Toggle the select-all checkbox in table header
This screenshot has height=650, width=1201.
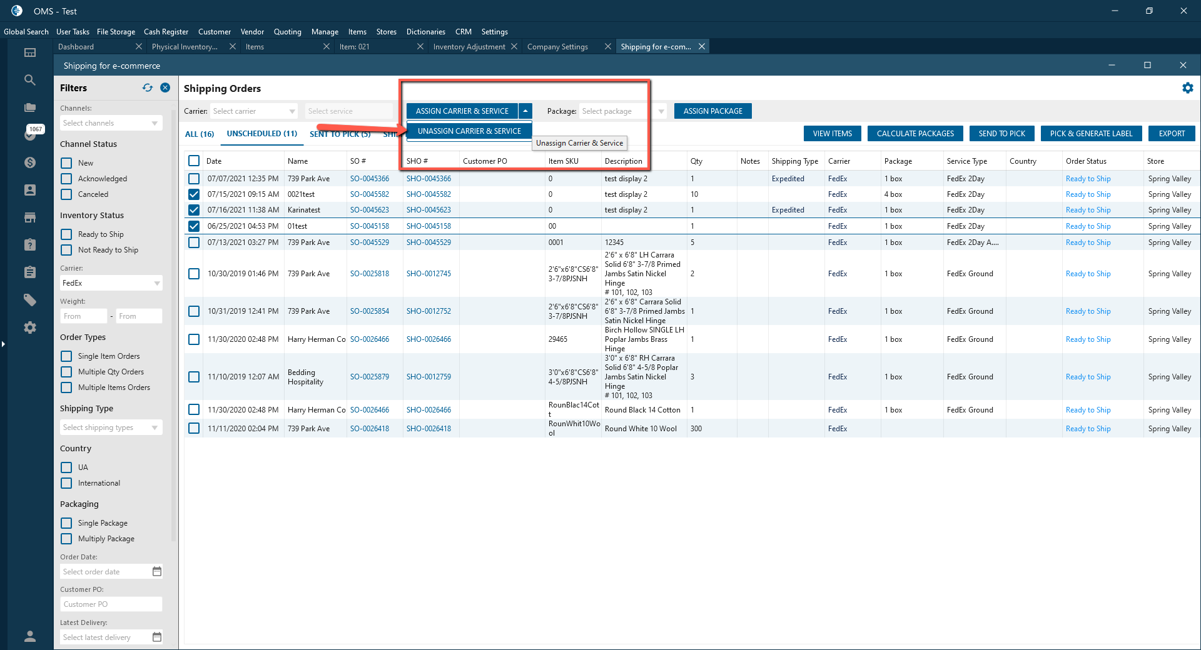click(194, 161)
